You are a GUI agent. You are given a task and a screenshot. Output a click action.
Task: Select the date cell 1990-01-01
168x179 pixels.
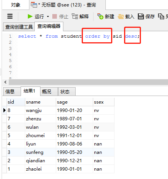point(74,169)
